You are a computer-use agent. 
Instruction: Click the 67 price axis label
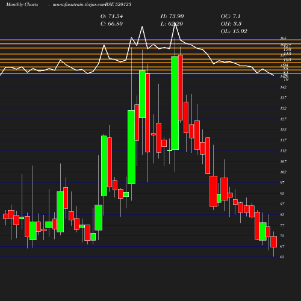click(x=282, y=246)
